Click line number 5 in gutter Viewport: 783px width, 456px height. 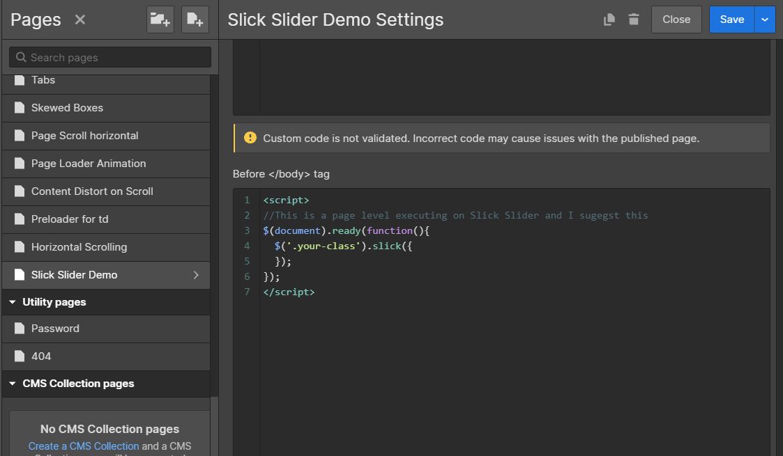pyautogui.click(x=247, y=261)
